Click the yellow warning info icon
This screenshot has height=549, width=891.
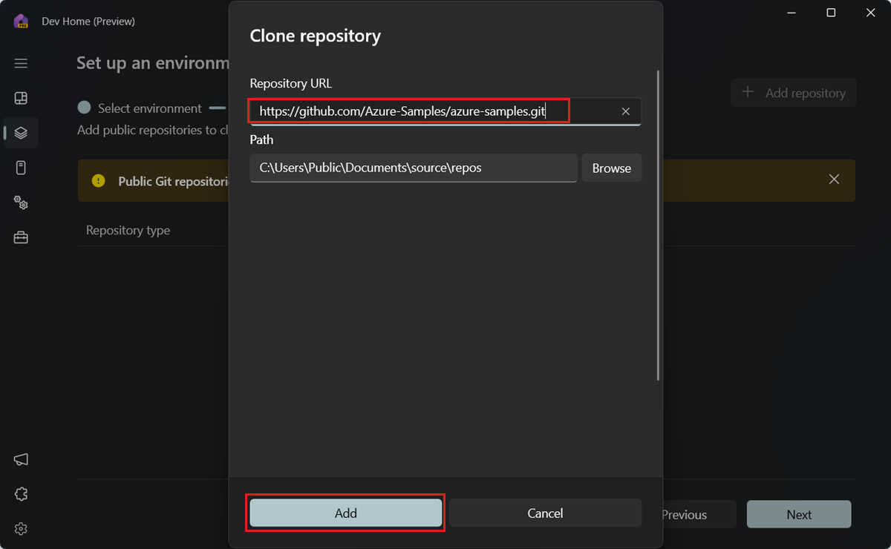[98, 180]
